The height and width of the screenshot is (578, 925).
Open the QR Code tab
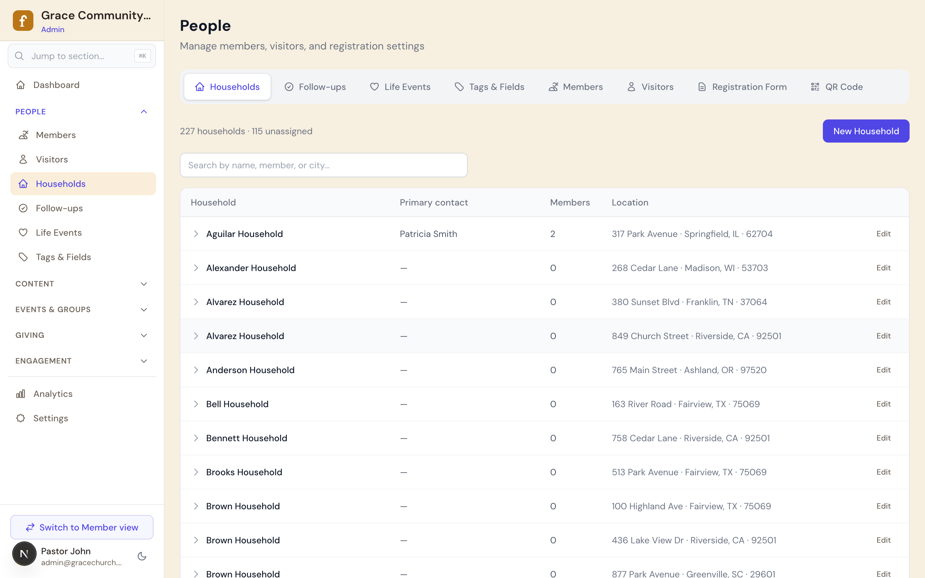(x=837, y=87)
